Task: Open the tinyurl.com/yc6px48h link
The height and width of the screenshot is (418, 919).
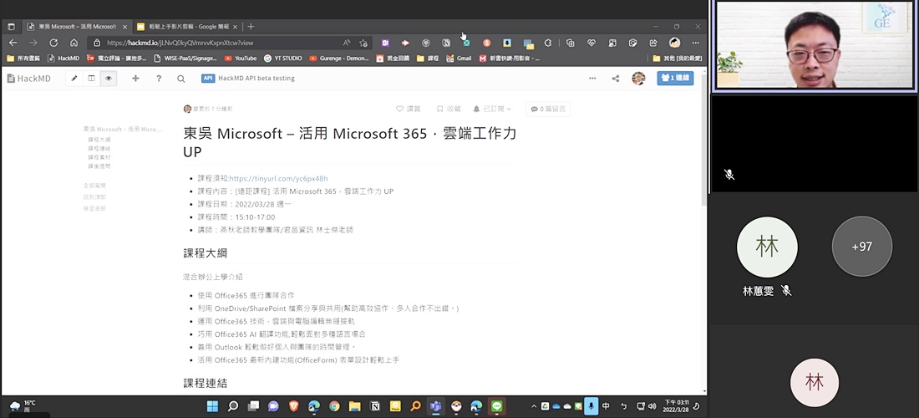Action: (x=278, y=178)
